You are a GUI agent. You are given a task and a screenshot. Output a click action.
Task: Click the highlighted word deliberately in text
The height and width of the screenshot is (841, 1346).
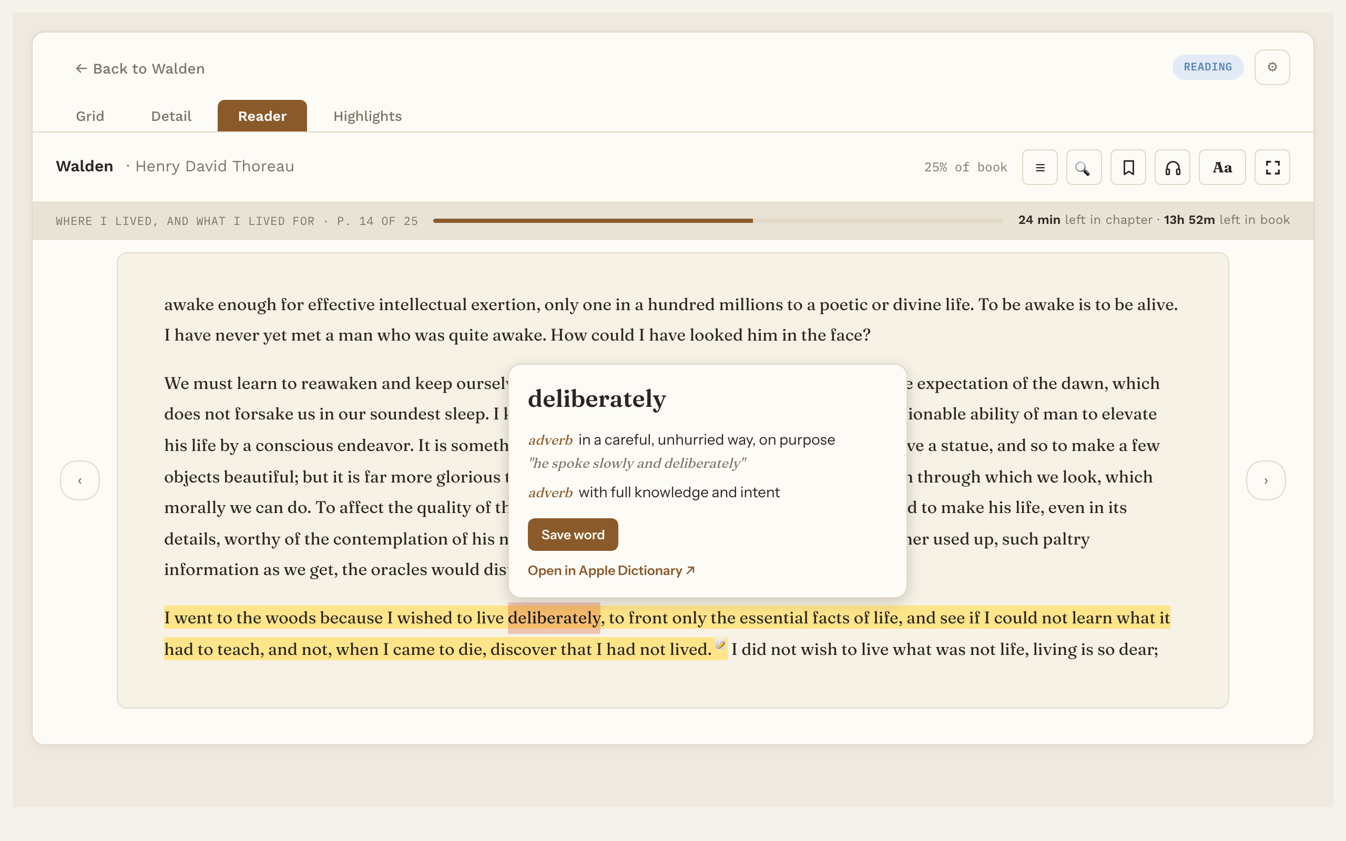(x=554, y=618)
